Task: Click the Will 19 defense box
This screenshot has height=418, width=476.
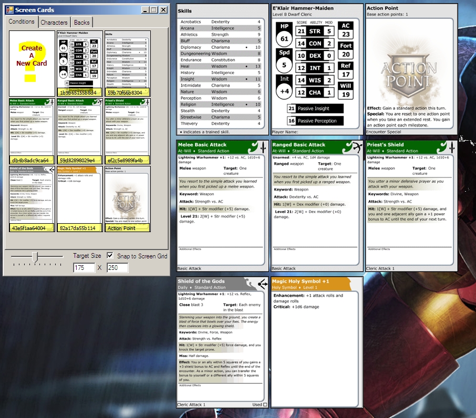Action: point(346,90)
